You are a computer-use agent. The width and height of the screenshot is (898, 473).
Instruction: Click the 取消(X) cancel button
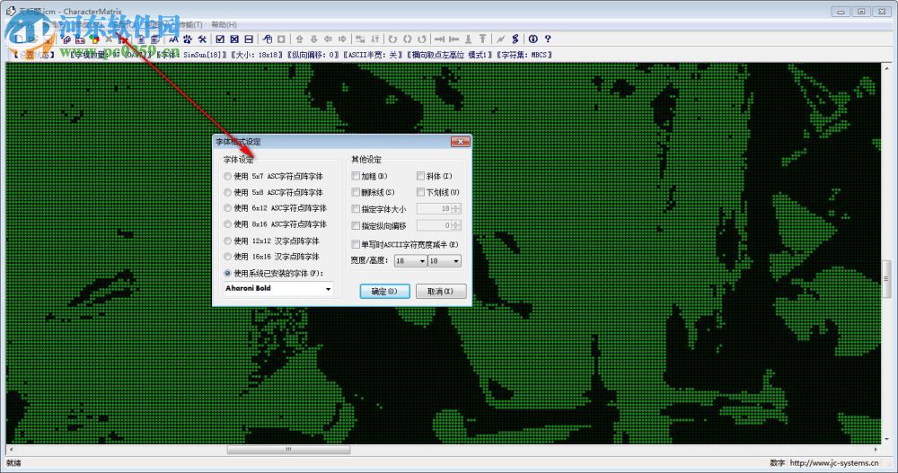[440, 292]
